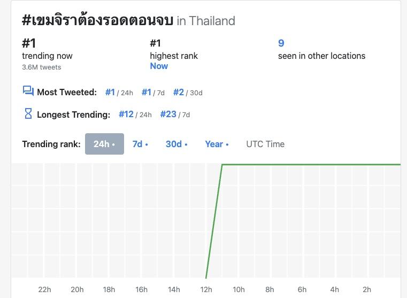Screen dimensions: 407x298
Task: Click the 12h marker on chart axis
Action: (x=206, y=289)
